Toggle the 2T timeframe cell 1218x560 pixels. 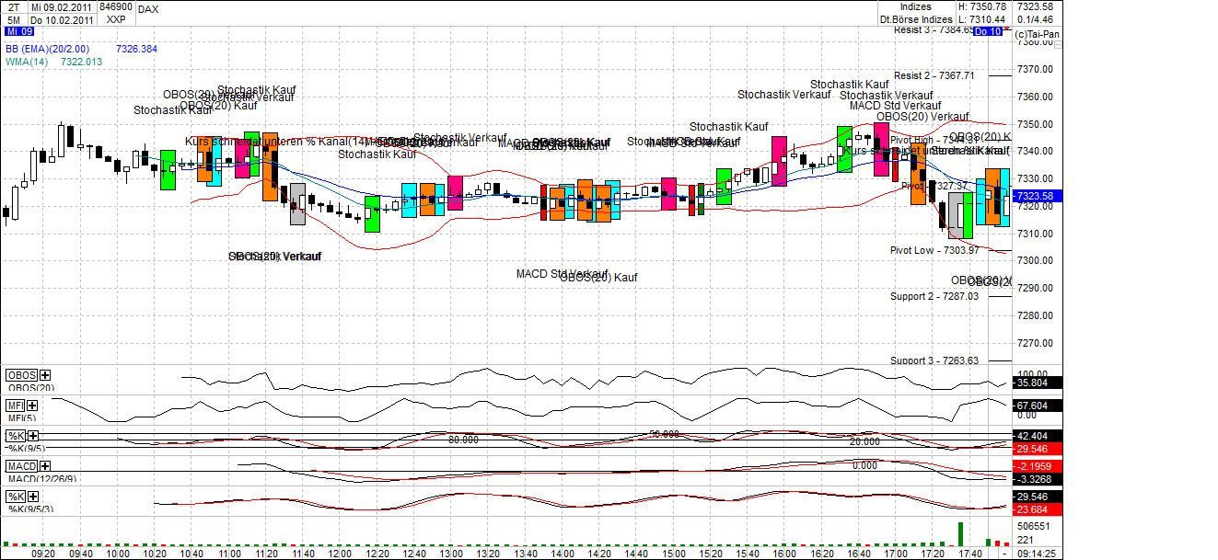tap(13, 7)
